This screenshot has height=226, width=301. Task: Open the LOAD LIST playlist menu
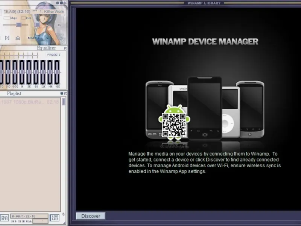[55, 218]
